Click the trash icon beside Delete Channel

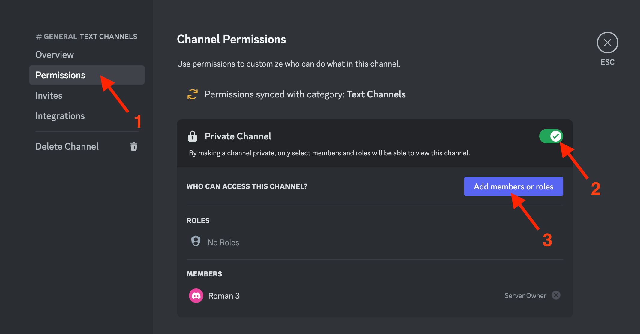coord(134,146)
